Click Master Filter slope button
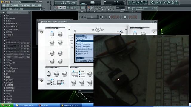Screen dimensions: 191x107 click(59, 82)
